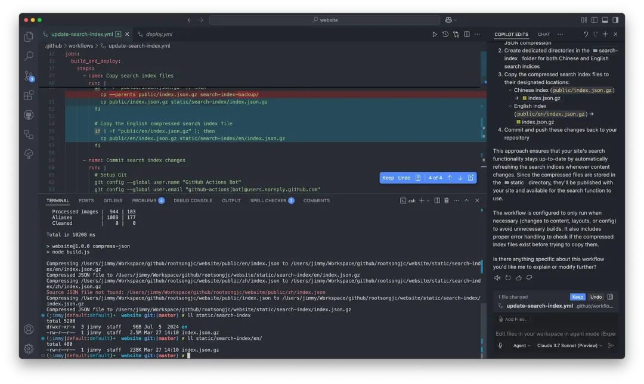Viewport: 644px width, 384px height.
Task: Open the Extensions view in the activity bar
Action: point(29,95)
